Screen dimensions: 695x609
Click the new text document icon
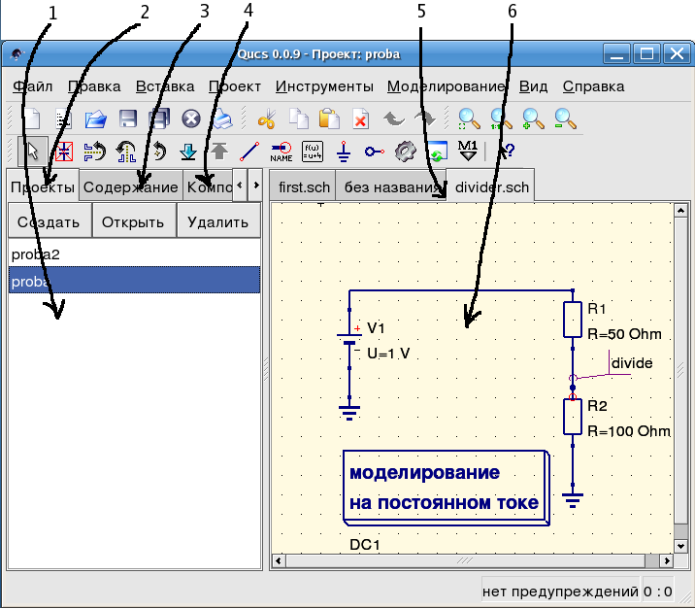coord(64,118)
